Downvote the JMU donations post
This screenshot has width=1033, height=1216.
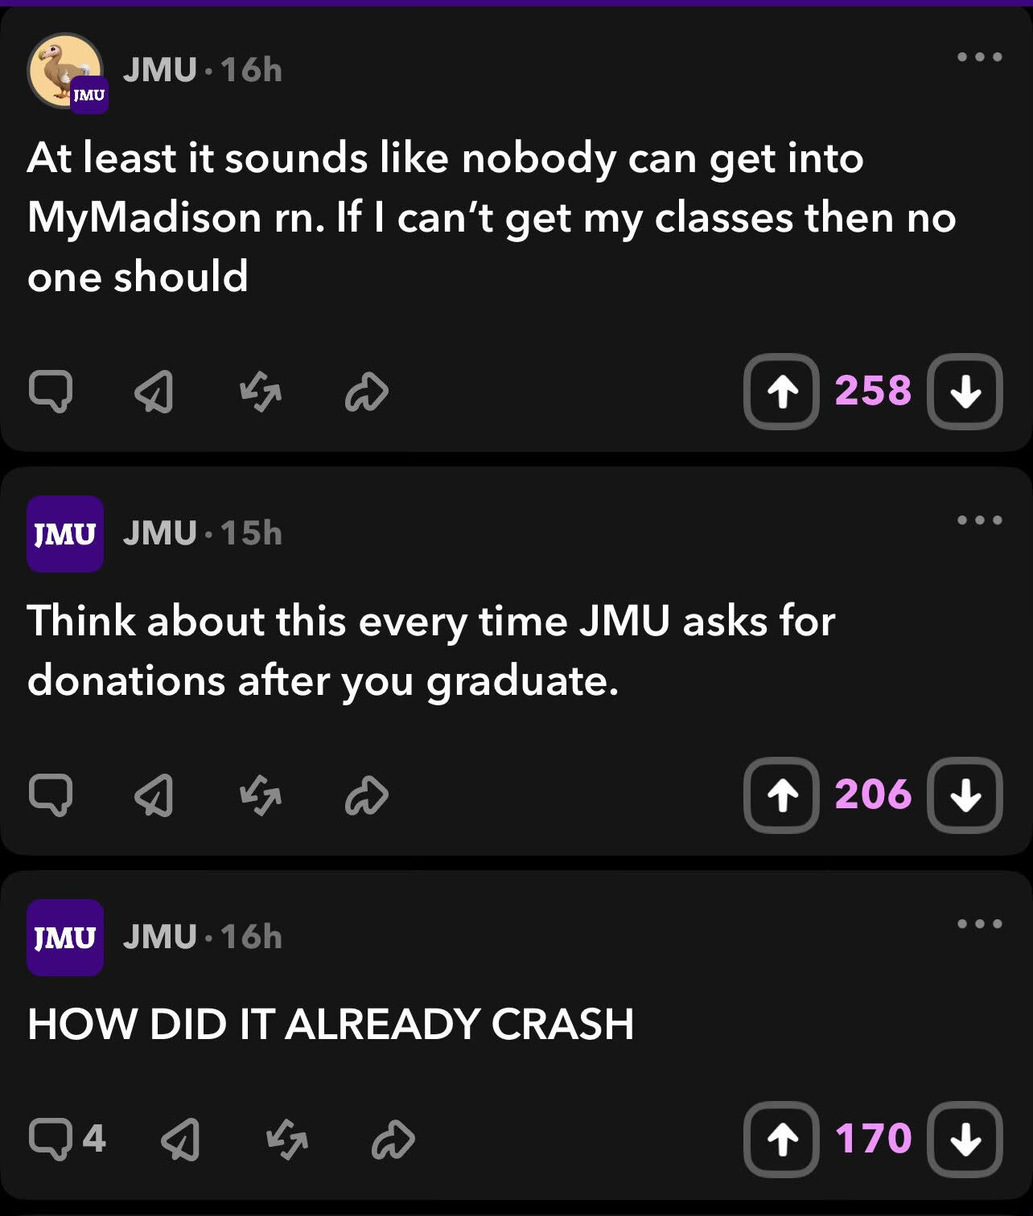965,795
